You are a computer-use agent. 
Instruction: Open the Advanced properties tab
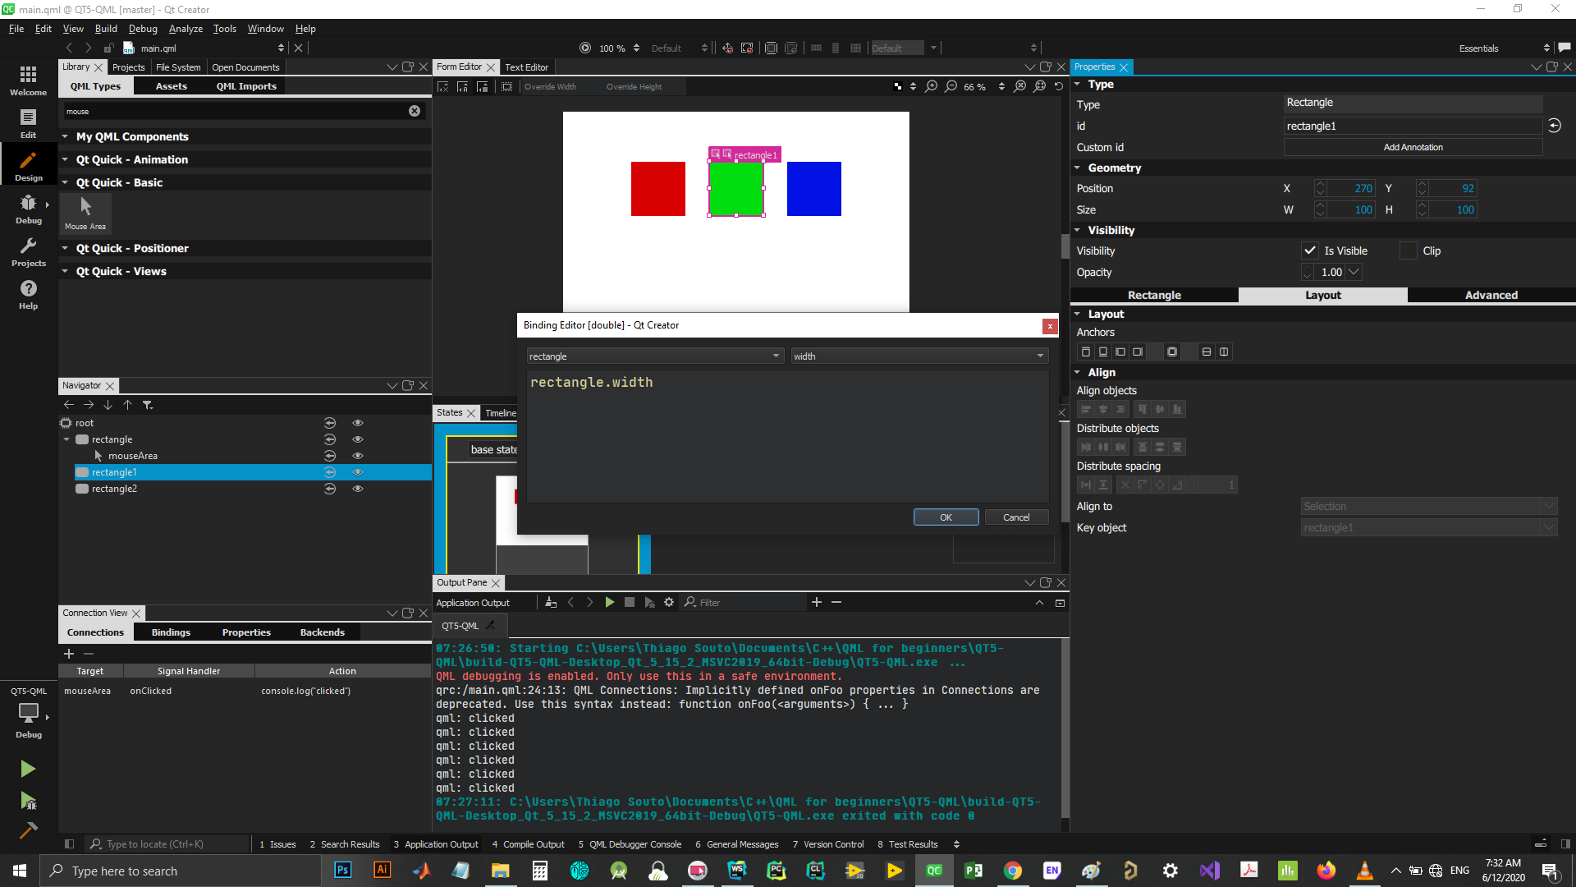(1491, 295)
